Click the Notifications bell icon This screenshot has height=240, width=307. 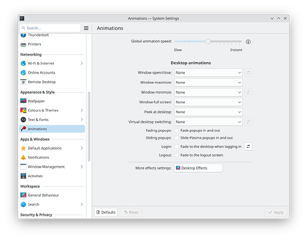click(23, 157)
